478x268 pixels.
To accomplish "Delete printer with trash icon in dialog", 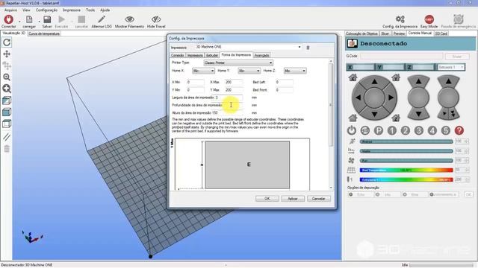I will [308, 48].
